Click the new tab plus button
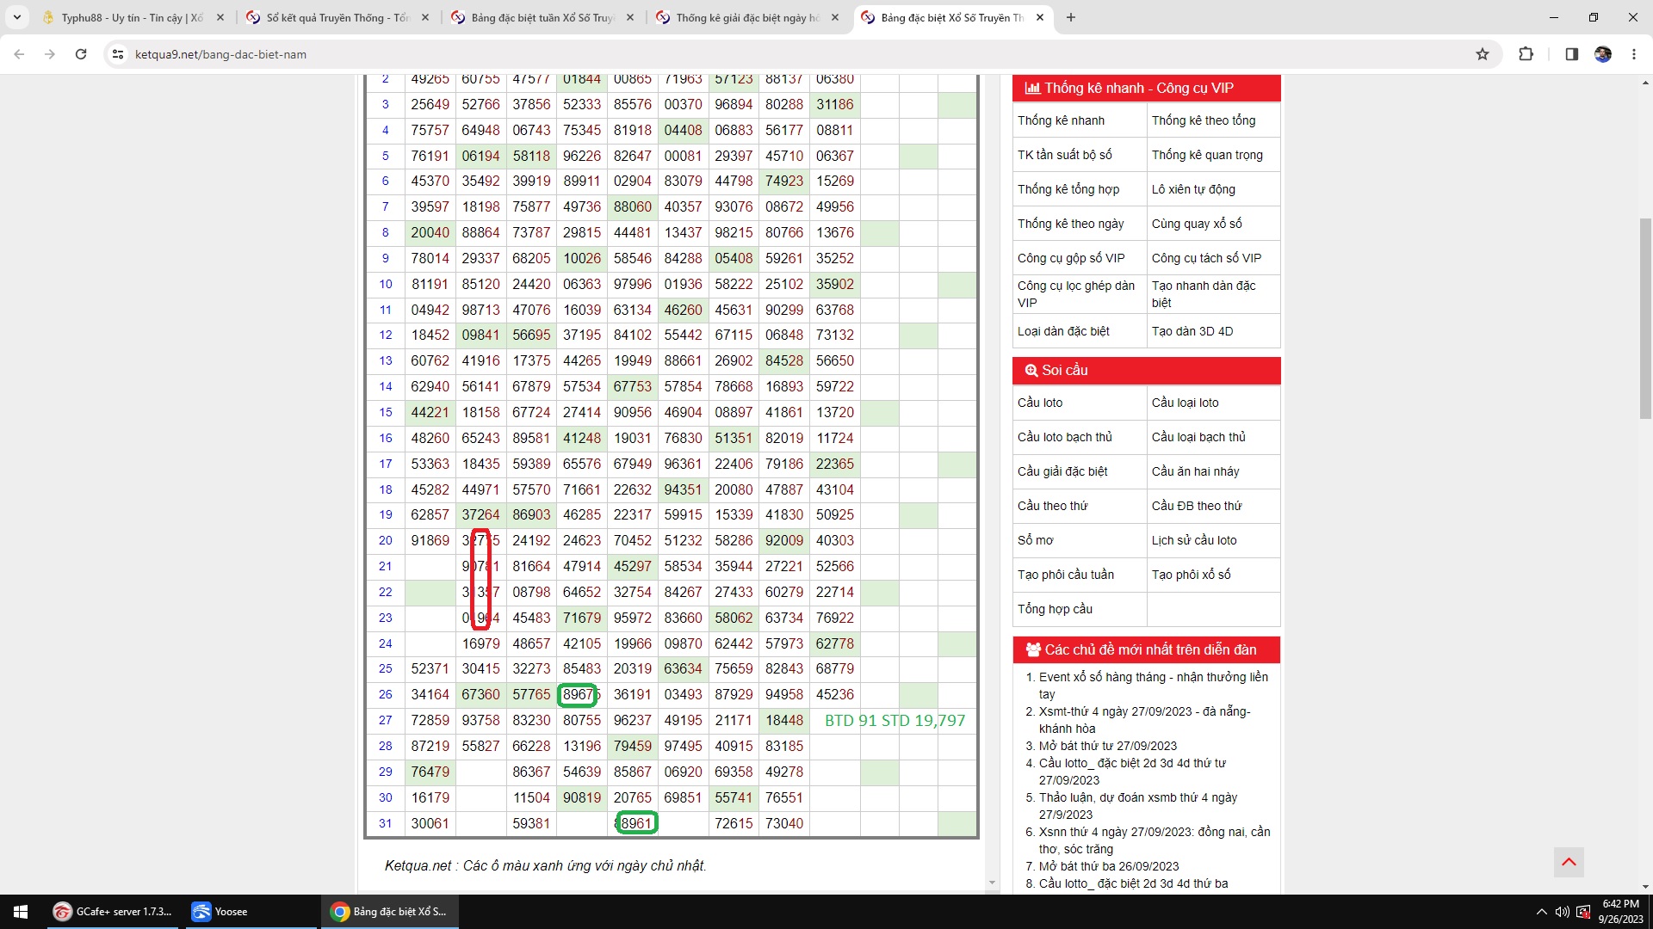Screen dimensions: 1653x929 point(1070,17)
